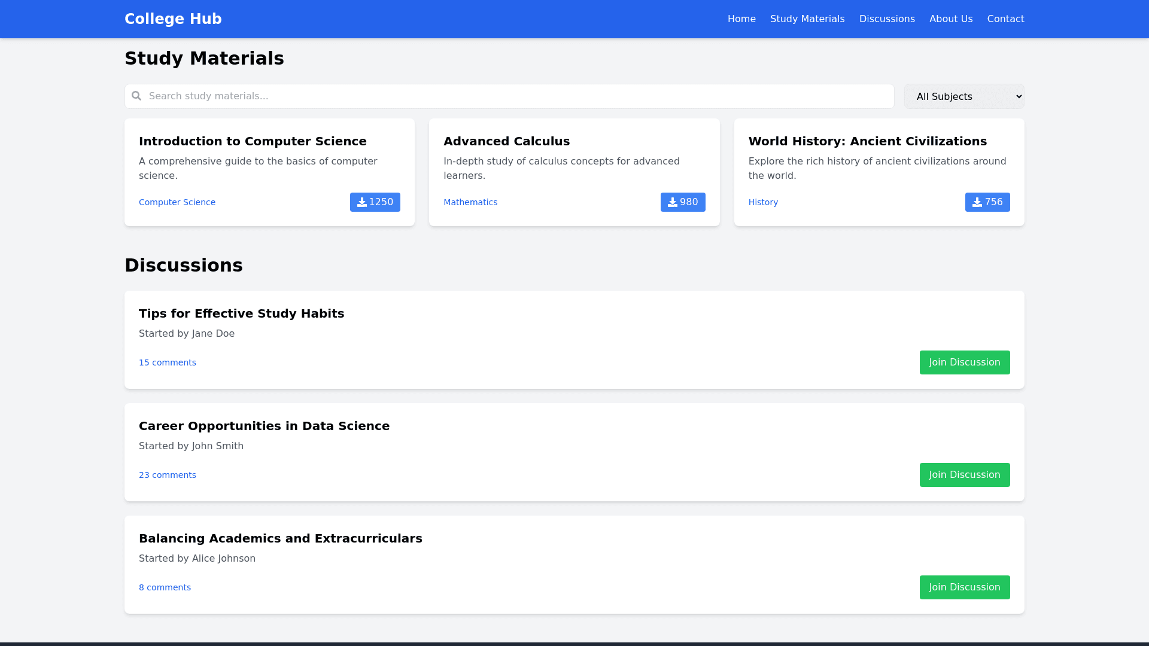Join the Effective Study Habits discussion
1149x646 pixels.
coord(964,362)
